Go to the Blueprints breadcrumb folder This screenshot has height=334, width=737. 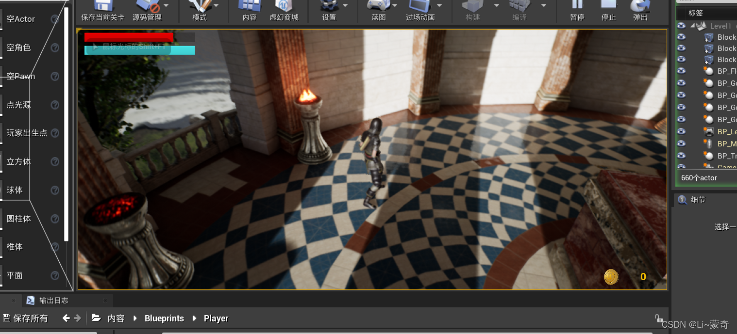pyautogui.click(x=164, y=318)
